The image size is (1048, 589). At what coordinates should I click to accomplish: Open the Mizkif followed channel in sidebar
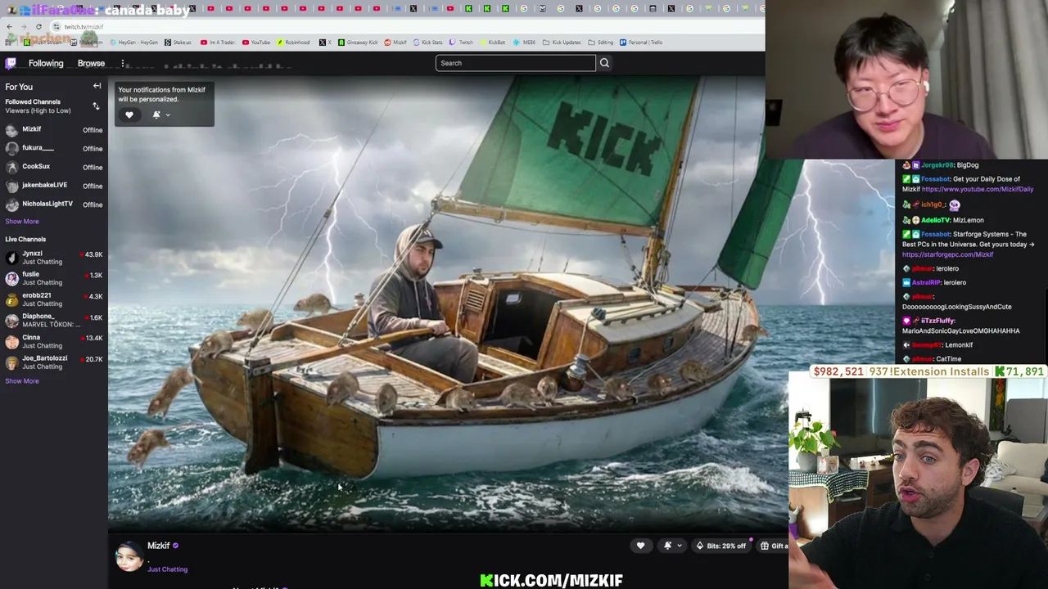(53, 129)
